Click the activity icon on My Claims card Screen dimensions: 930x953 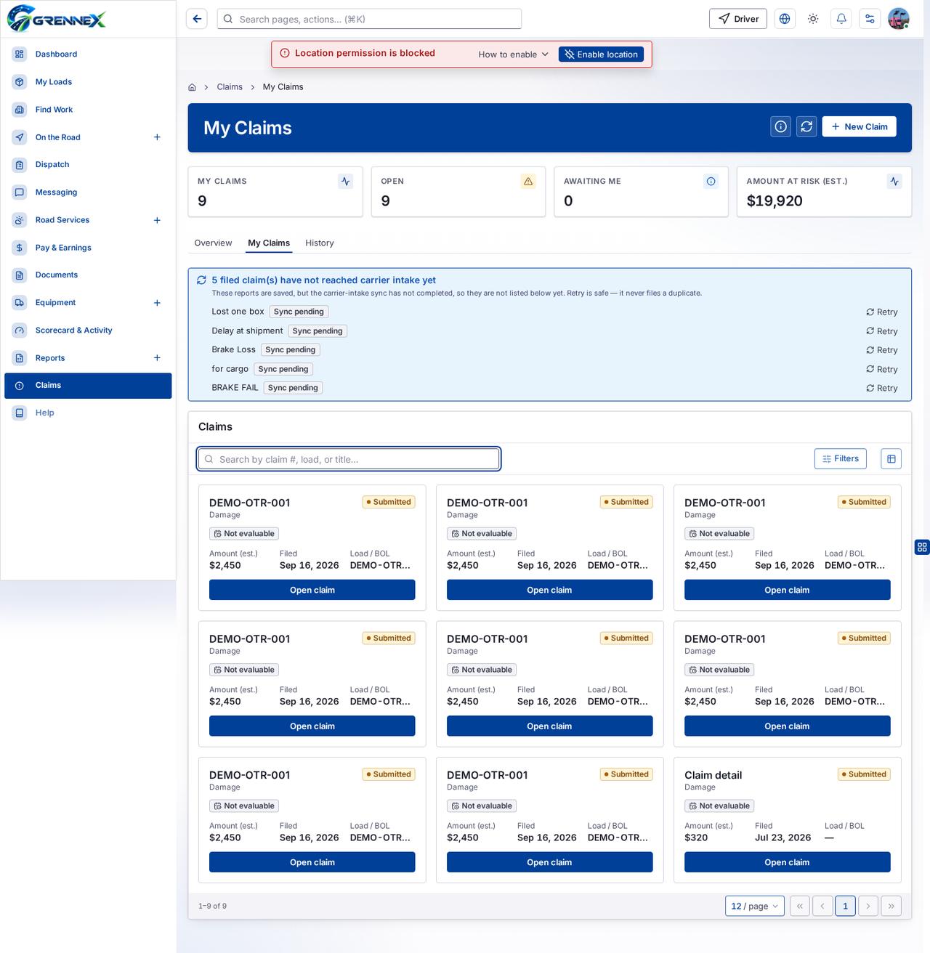pyautogui.click(x=346, y=182)
